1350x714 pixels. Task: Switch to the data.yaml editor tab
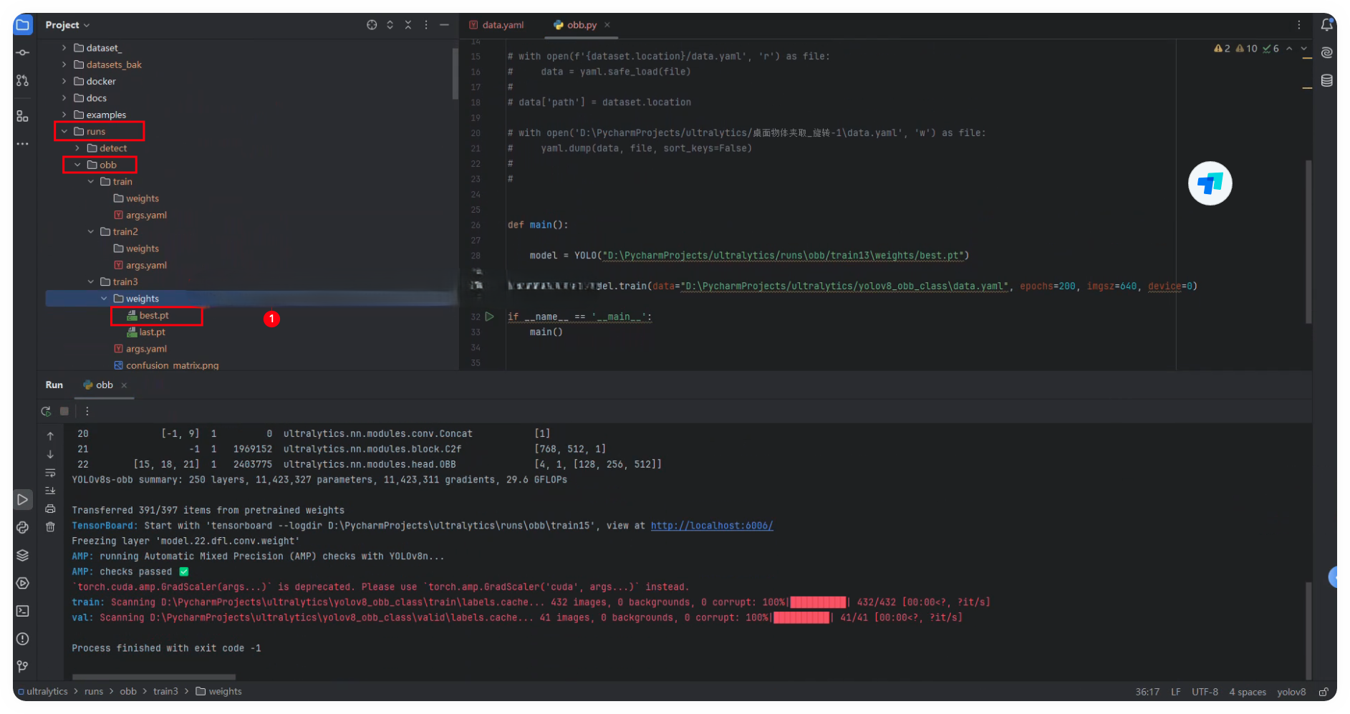[x=496, y=25]
